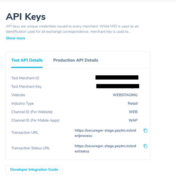Open the Developer Integration Guide
The image size is (176, 190).
point(34,169)
